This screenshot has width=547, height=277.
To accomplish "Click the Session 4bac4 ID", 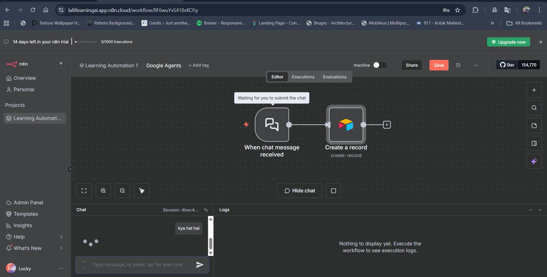I will (x=181, y=210).
